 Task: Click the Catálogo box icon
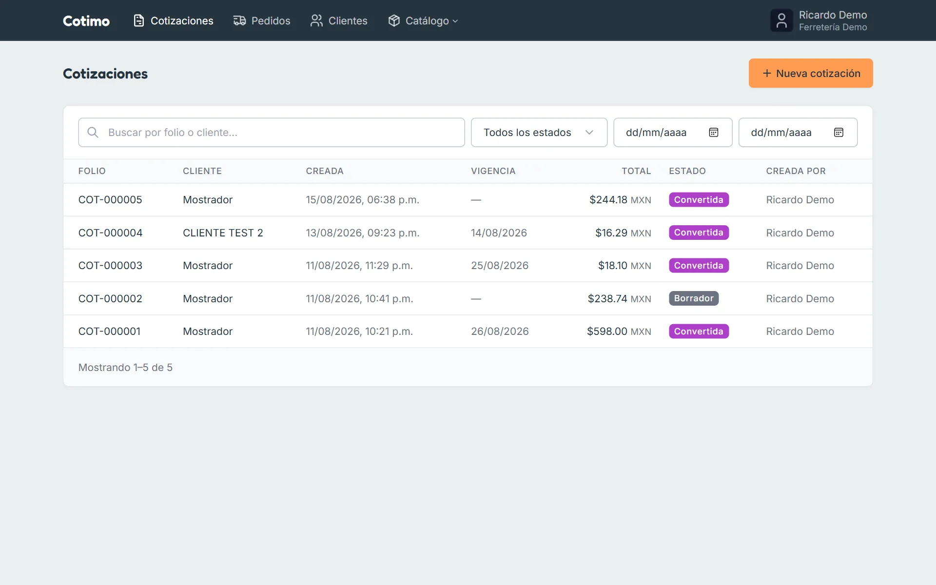click(x=394, y=20)
